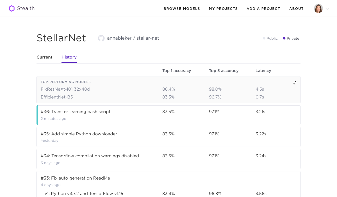
Task: Select FixResNeXt-101 32x48d model
Action: click(x=65, y=89)
